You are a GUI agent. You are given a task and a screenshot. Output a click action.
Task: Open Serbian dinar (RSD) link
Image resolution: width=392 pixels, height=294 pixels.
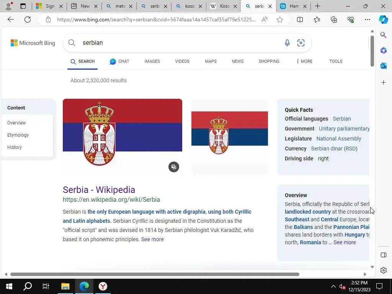(x=334, y=149)
